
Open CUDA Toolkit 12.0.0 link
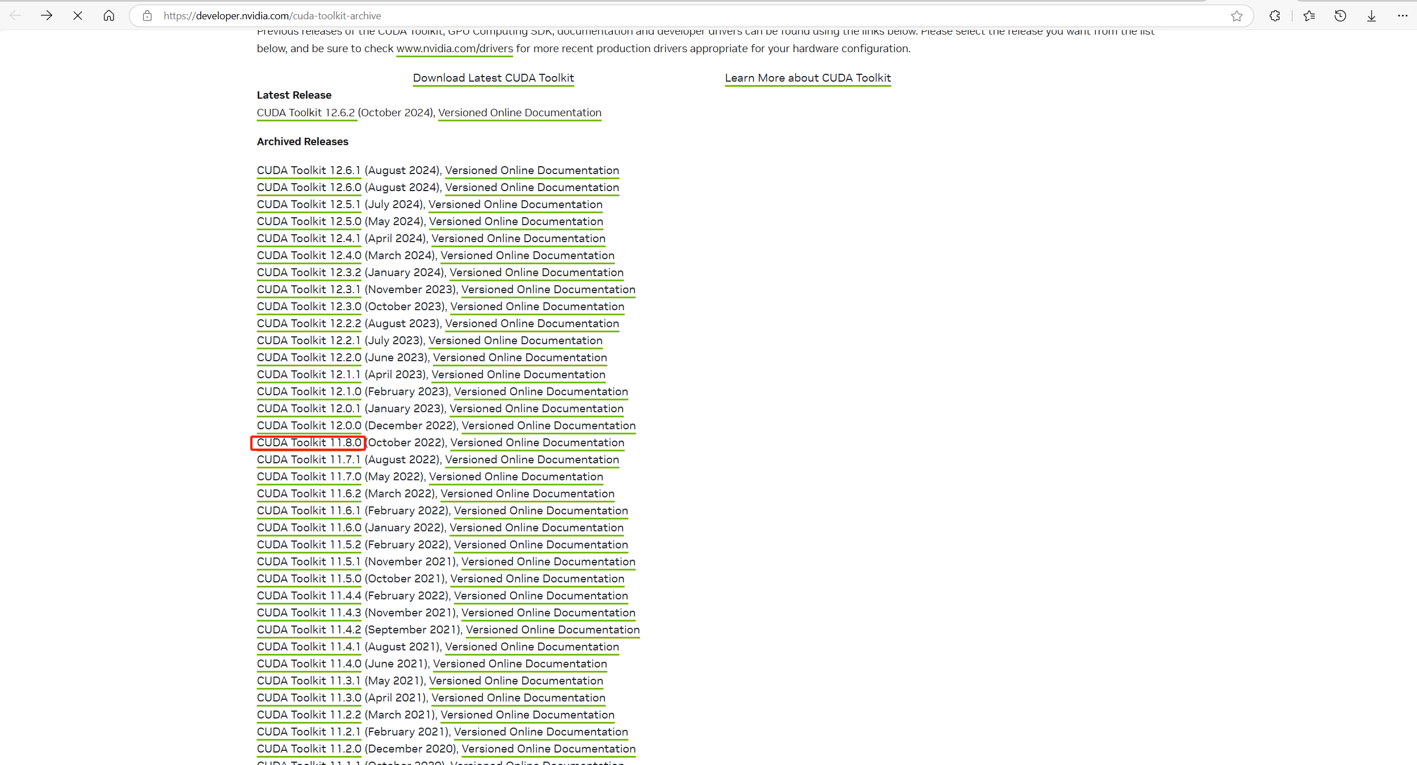click(x=309, y=425)
